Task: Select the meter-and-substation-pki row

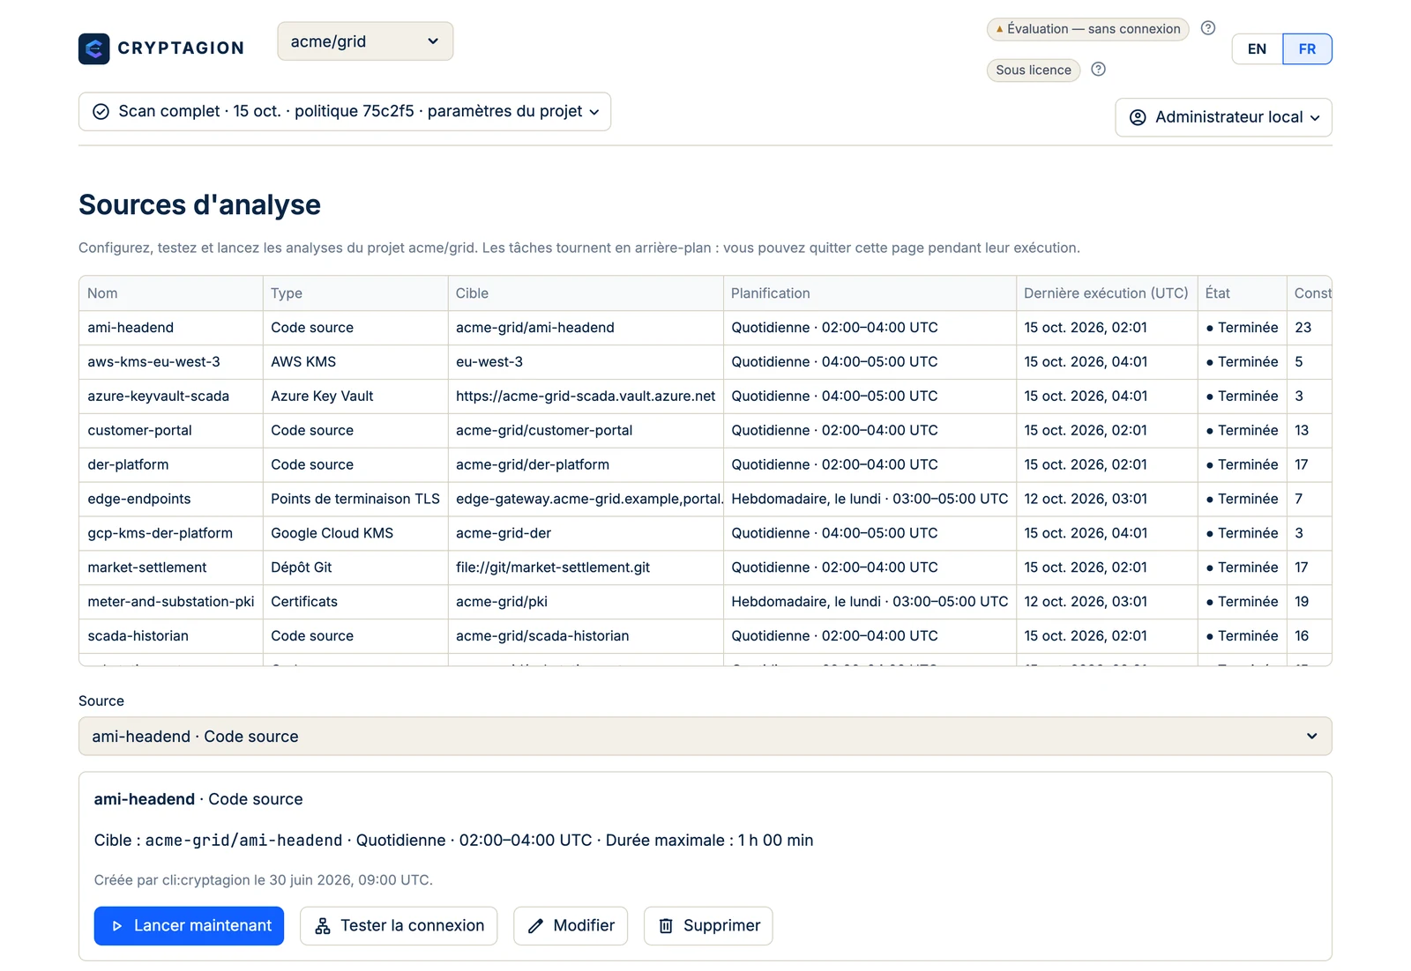Action: tap(705, 602)
